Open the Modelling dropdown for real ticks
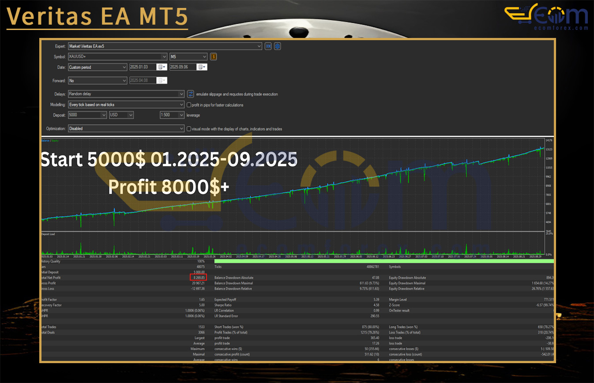The width and height of the screenshot is (594, 383). (x=126, y=105)
